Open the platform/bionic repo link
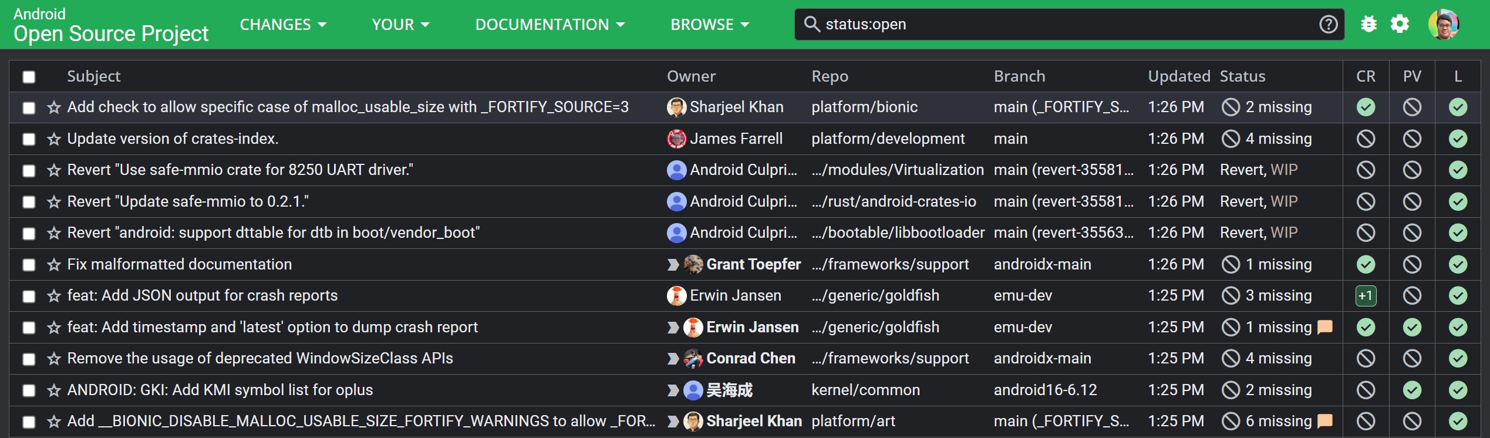Viewport: 1490px width, 438px height. pyautogui.click(x=864, y=107)
